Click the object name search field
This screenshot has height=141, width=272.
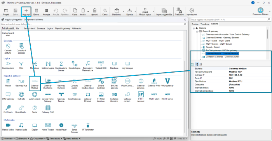94,24
